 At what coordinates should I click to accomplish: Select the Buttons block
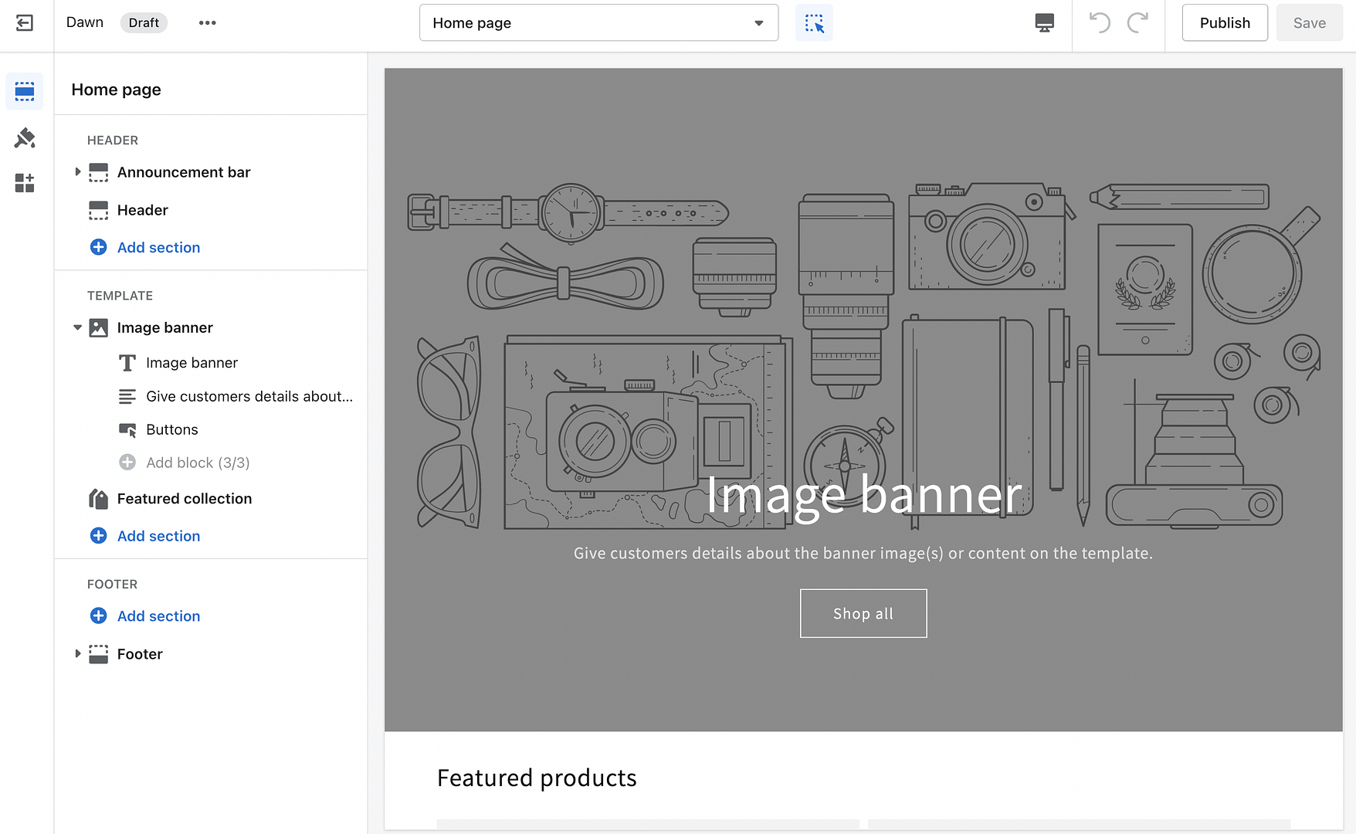click(x=211, y=430)
